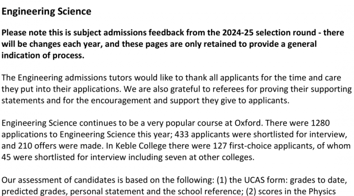Click the words "UCAS form"
The height and width of the screenshot is (196, 354).
pos(265,180)
